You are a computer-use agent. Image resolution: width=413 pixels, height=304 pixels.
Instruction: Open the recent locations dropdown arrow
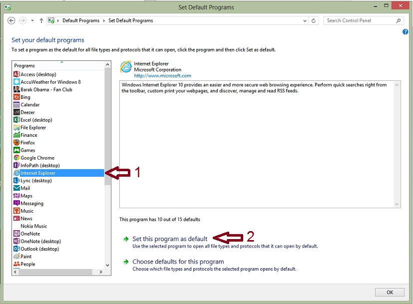[x=32, y=20]
